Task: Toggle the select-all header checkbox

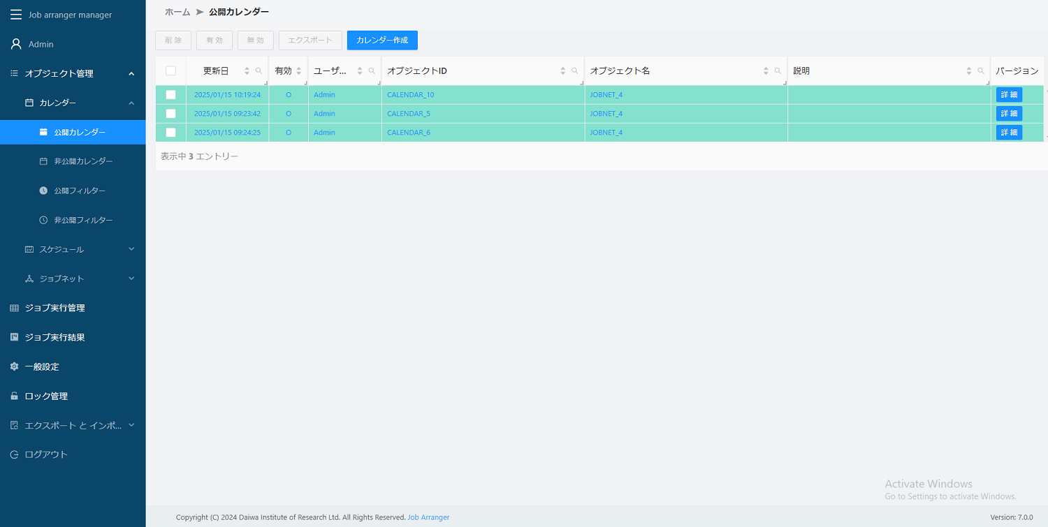Action: (170, 70)
